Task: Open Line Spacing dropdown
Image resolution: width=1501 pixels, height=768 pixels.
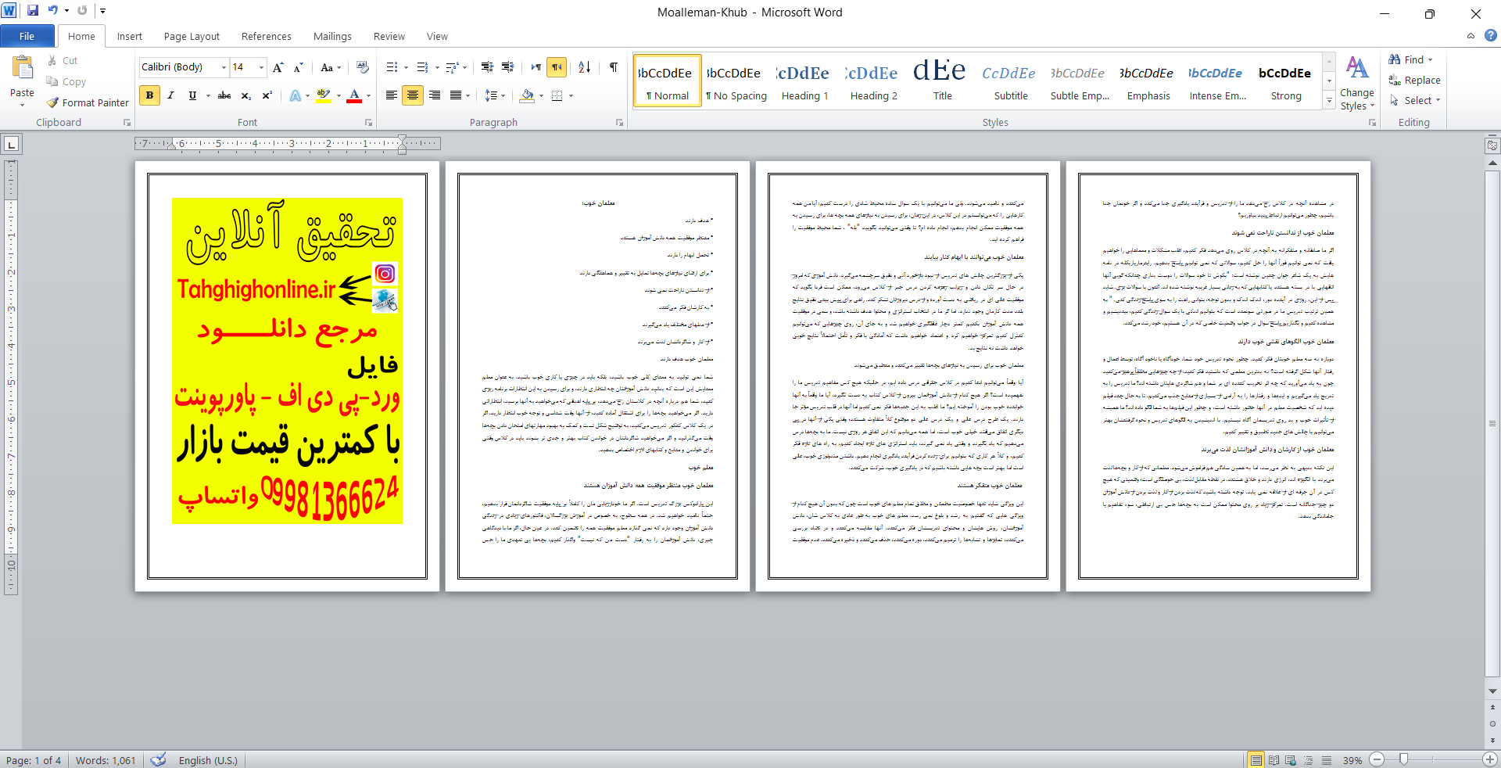Action: (495, 95)
